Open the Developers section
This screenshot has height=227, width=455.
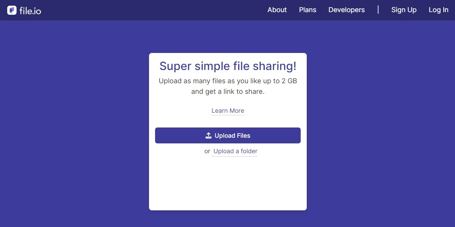point(347,10)
